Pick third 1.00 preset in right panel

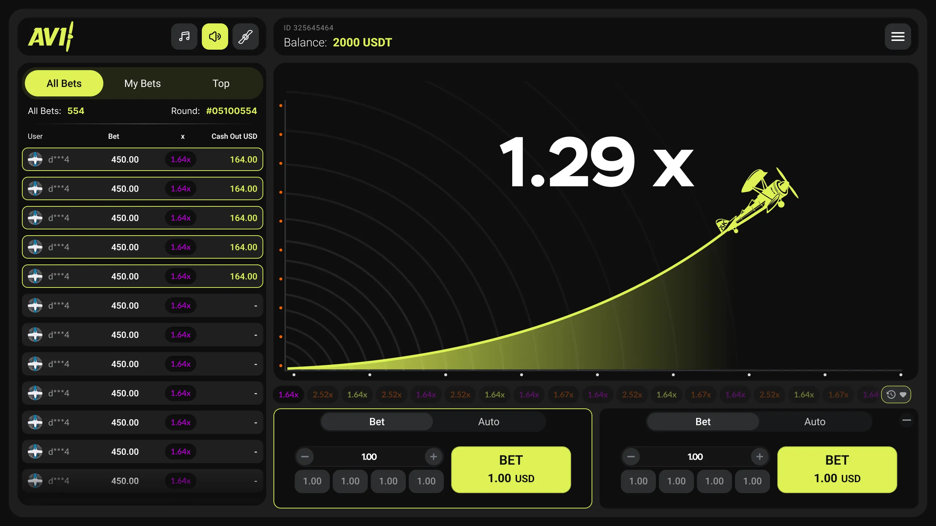click(714, 481)
